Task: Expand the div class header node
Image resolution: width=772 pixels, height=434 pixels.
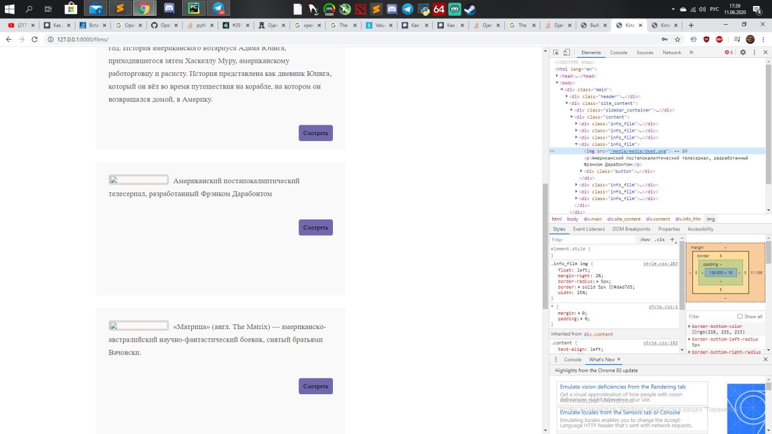Action: [567, 96]
